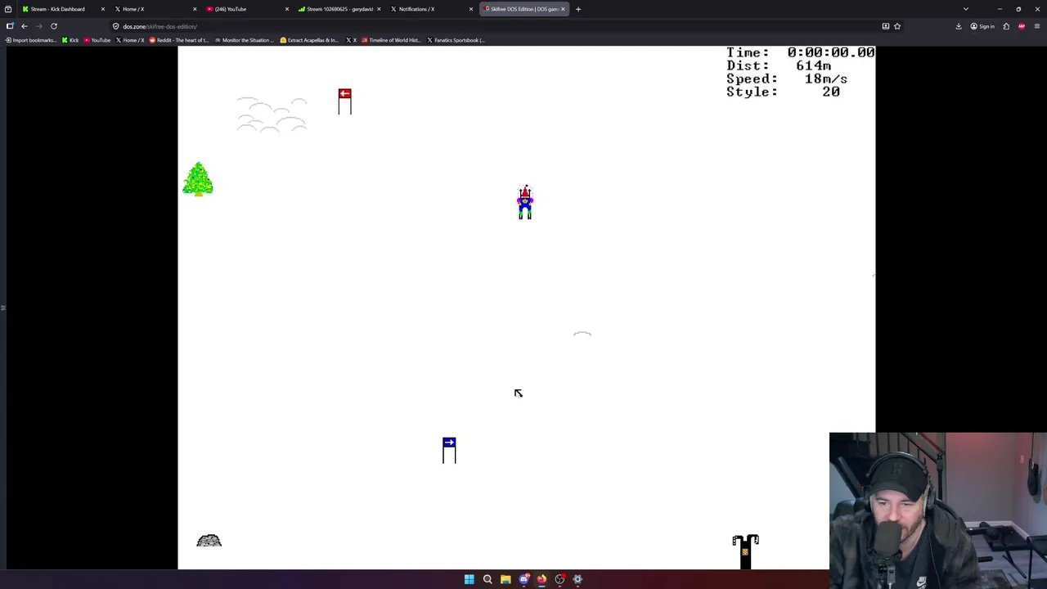Close the (246) YouTube tab
Screen dimensions: 1047x589
click(286, 9)
